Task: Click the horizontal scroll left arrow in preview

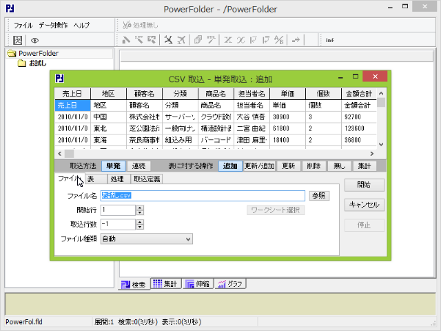Action: (60, 154)
